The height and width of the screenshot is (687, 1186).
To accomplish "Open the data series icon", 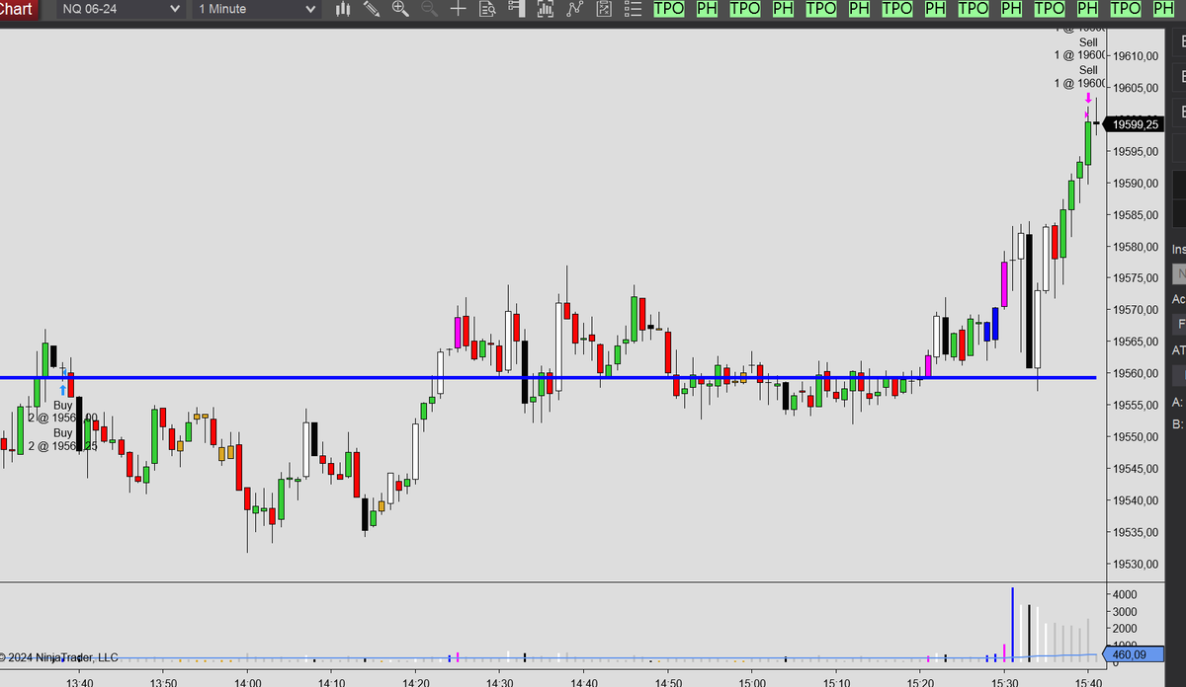I will (x=604, y=9).
